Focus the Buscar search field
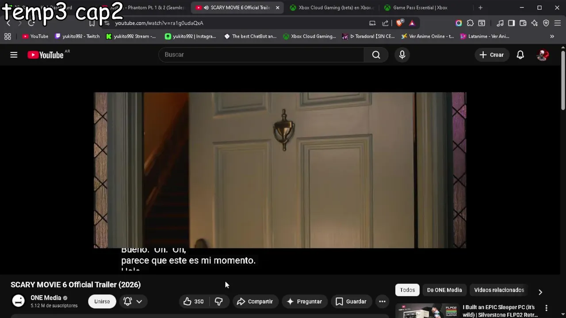 pyautogui.click(x=261, y=55)
